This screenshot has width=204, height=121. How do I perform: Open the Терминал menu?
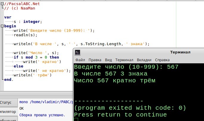click(x=124, y=59)
